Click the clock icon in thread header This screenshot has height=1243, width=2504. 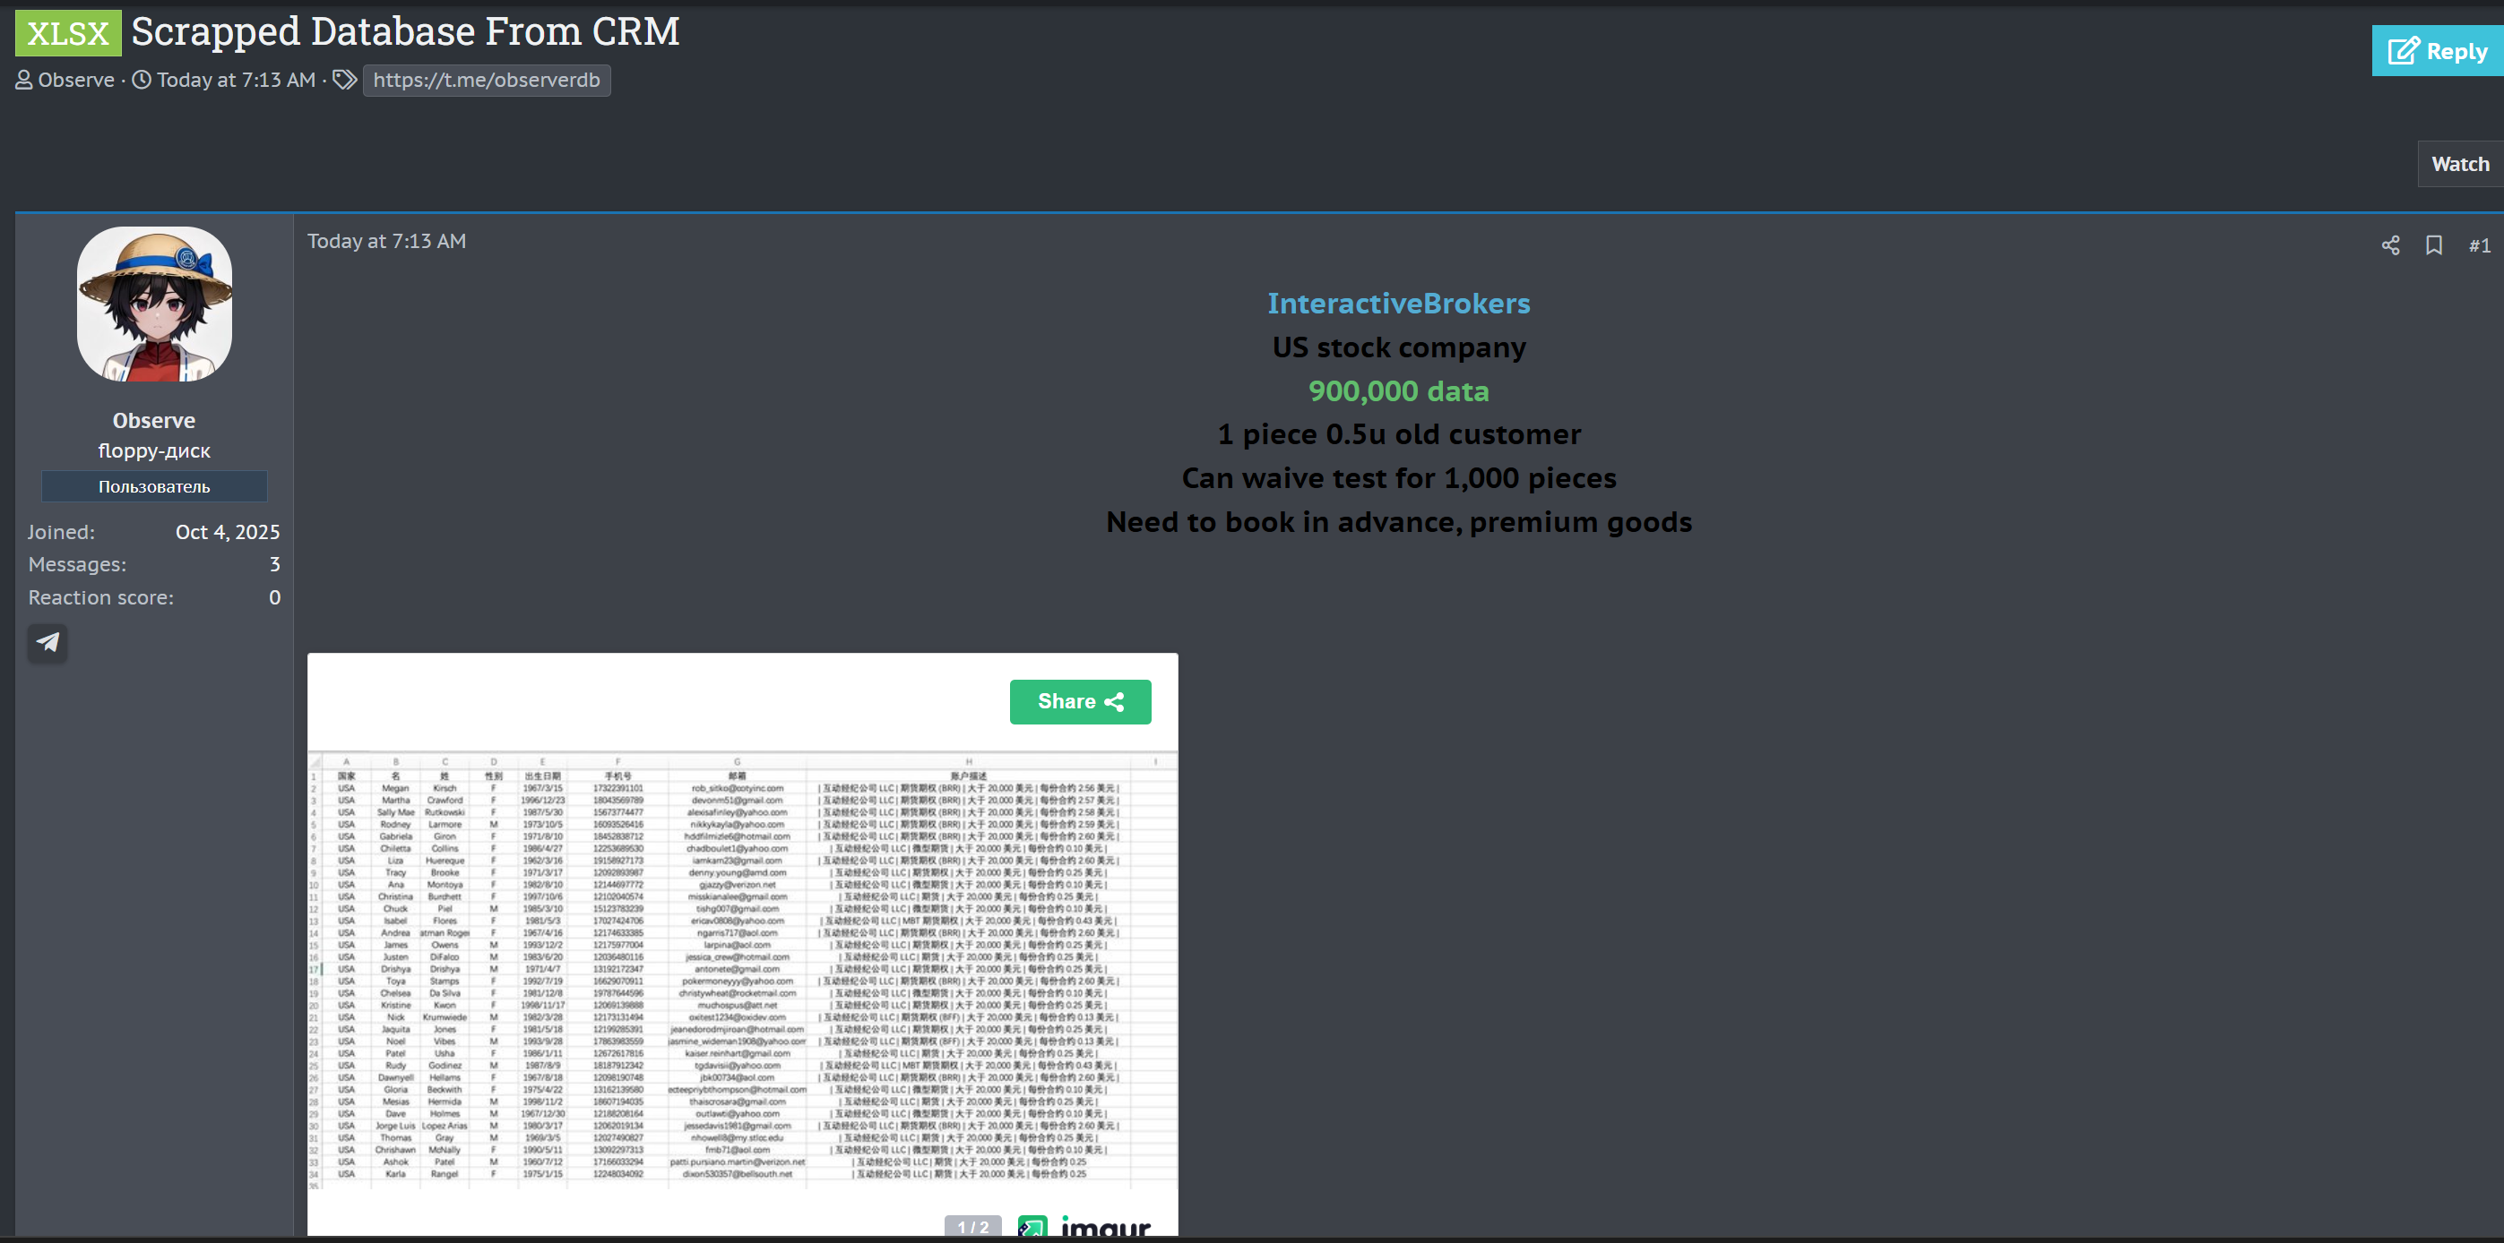pos(142,81)
